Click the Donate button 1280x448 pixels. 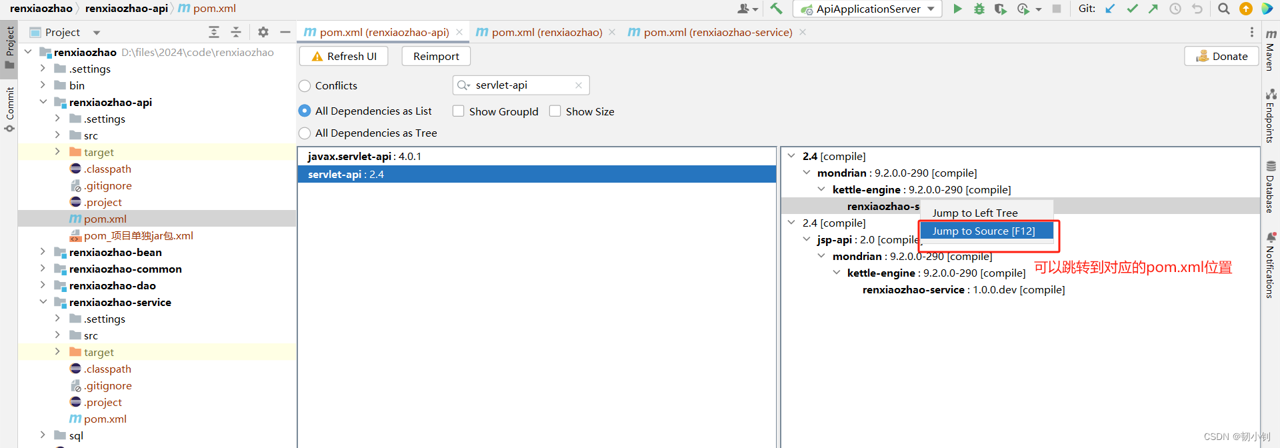coord(1221,56)
